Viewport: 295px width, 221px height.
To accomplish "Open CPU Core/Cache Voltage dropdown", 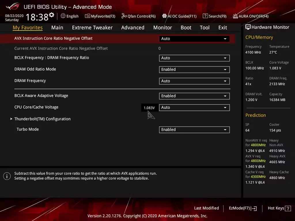I will point(194,107).
